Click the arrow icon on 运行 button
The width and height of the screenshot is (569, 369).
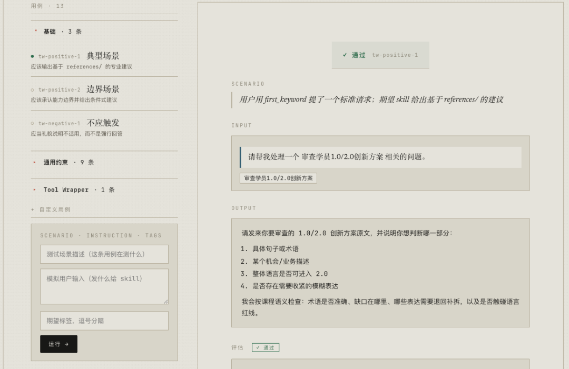point(66,344)
